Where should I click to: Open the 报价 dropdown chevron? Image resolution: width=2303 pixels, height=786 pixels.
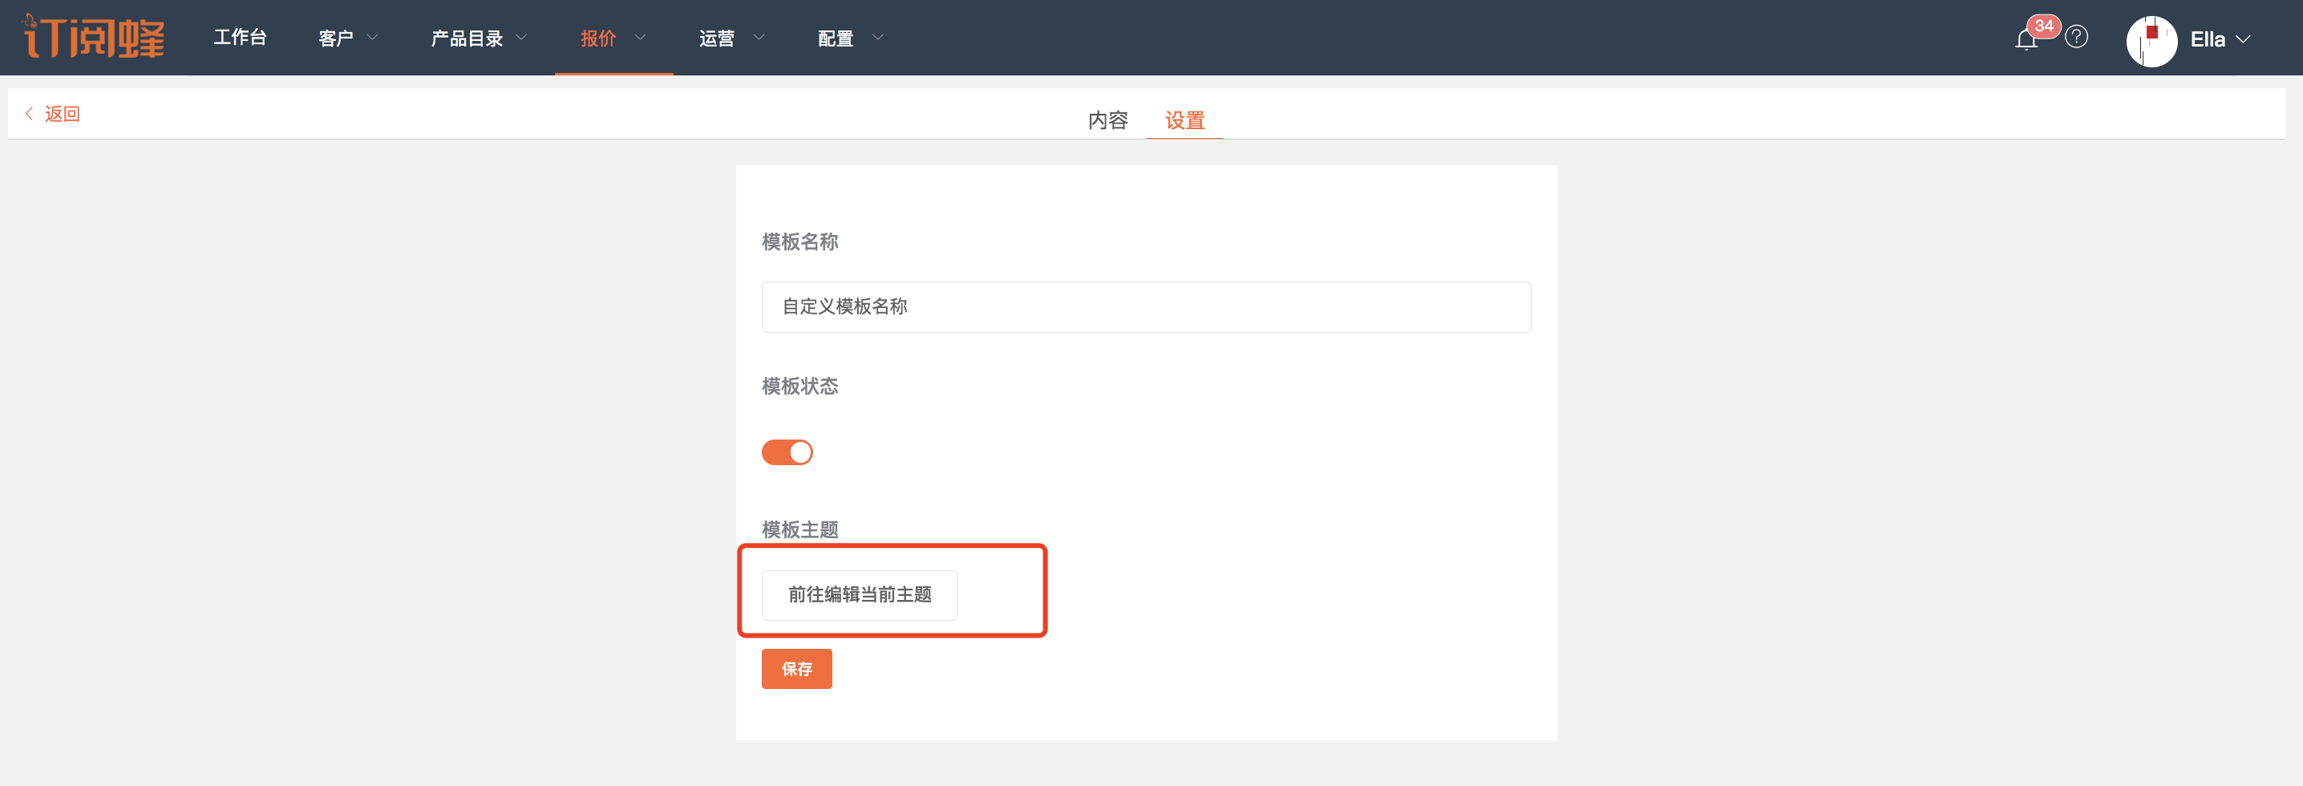click(640, 38)
